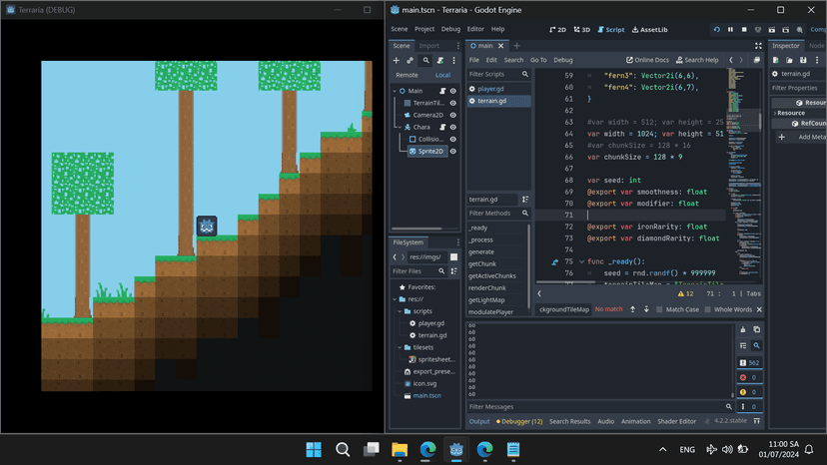
Task: Open Online Docs link
Action: 647,60
